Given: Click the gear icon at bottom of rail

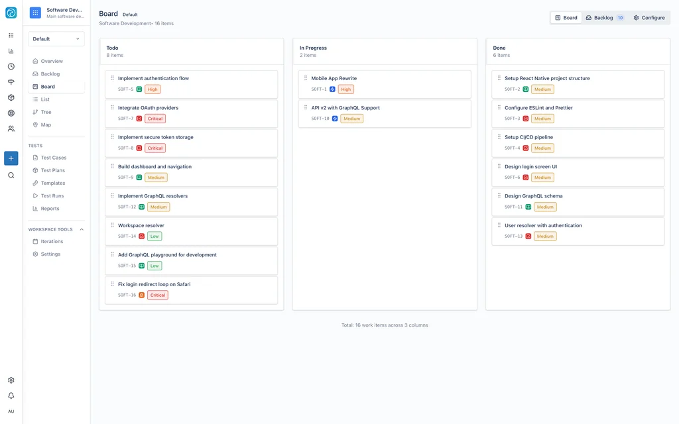Looking at the screenshot, I should click(11, 380).
